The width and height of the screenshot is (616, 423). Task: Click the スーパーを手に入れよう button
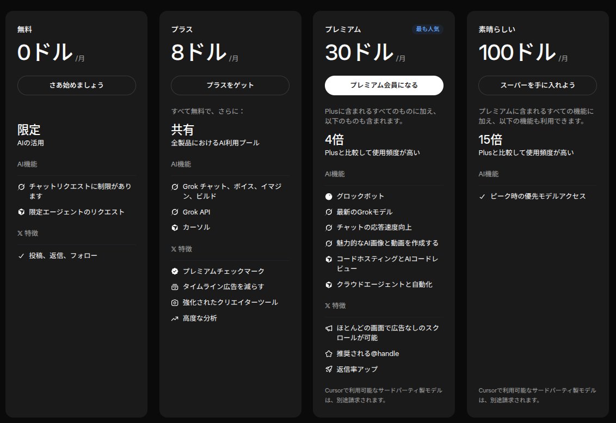pos(538,85)
